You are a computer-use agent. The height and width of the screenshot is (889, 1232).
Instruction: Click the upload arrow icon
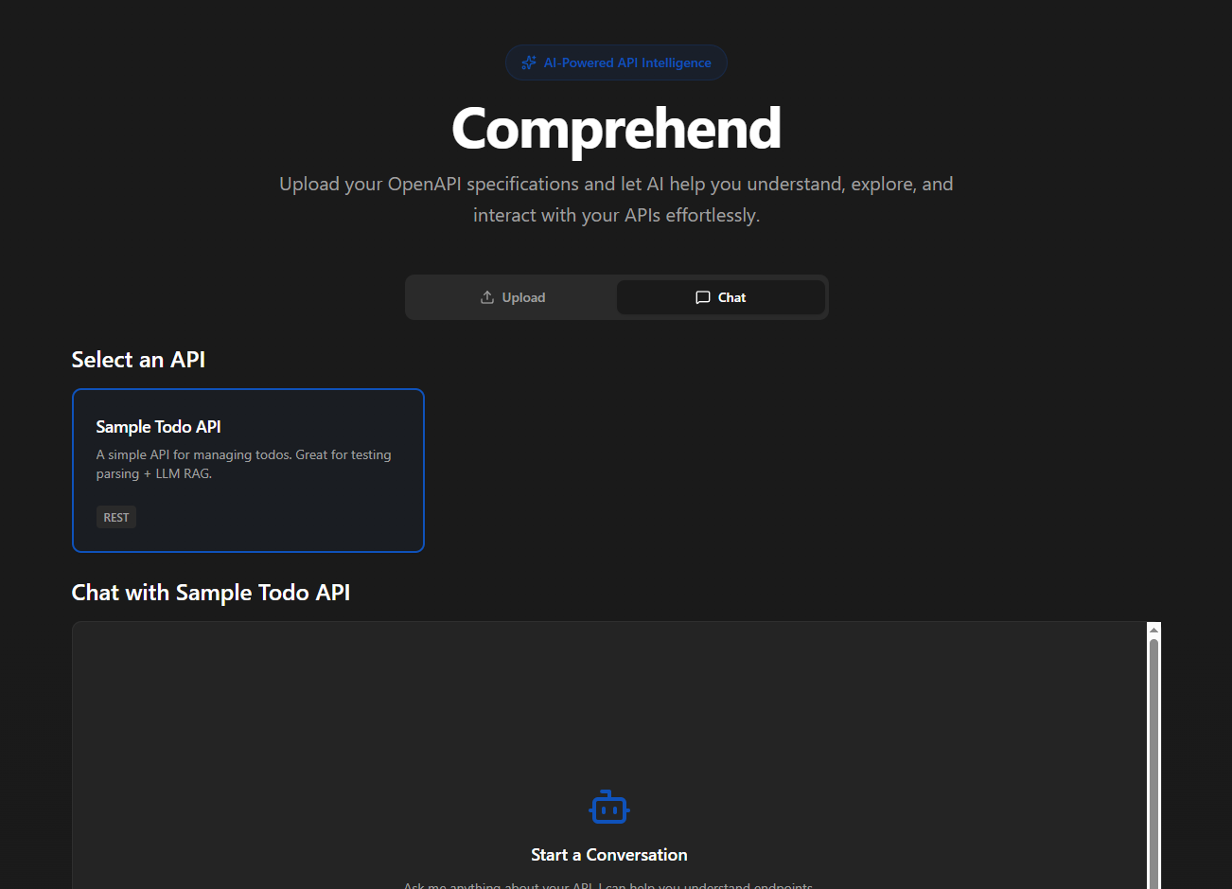[487, 297]
